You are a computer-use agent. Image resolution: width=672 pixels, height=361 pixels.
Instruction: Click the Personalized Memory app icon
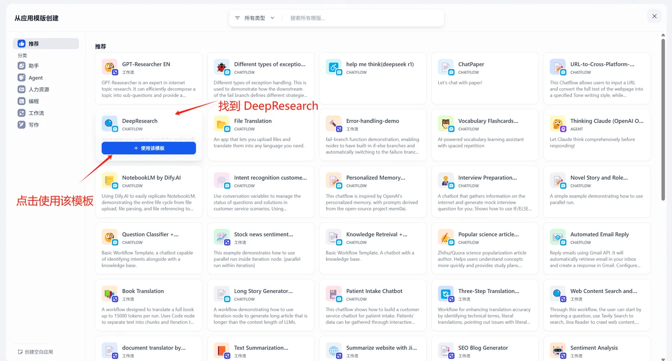334,180
